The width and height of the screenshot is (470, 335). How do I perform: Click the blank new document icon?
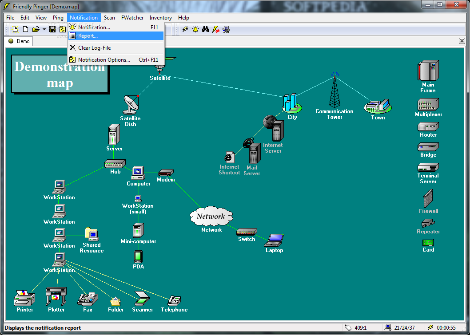coord(26,29)
